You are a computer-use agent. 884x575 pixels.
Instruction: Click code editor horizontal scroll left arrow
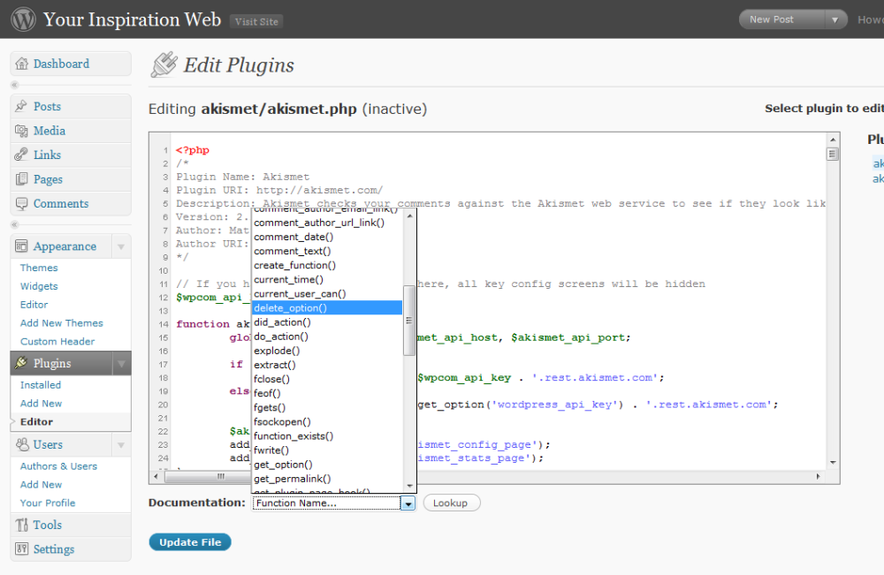point(156,476)
